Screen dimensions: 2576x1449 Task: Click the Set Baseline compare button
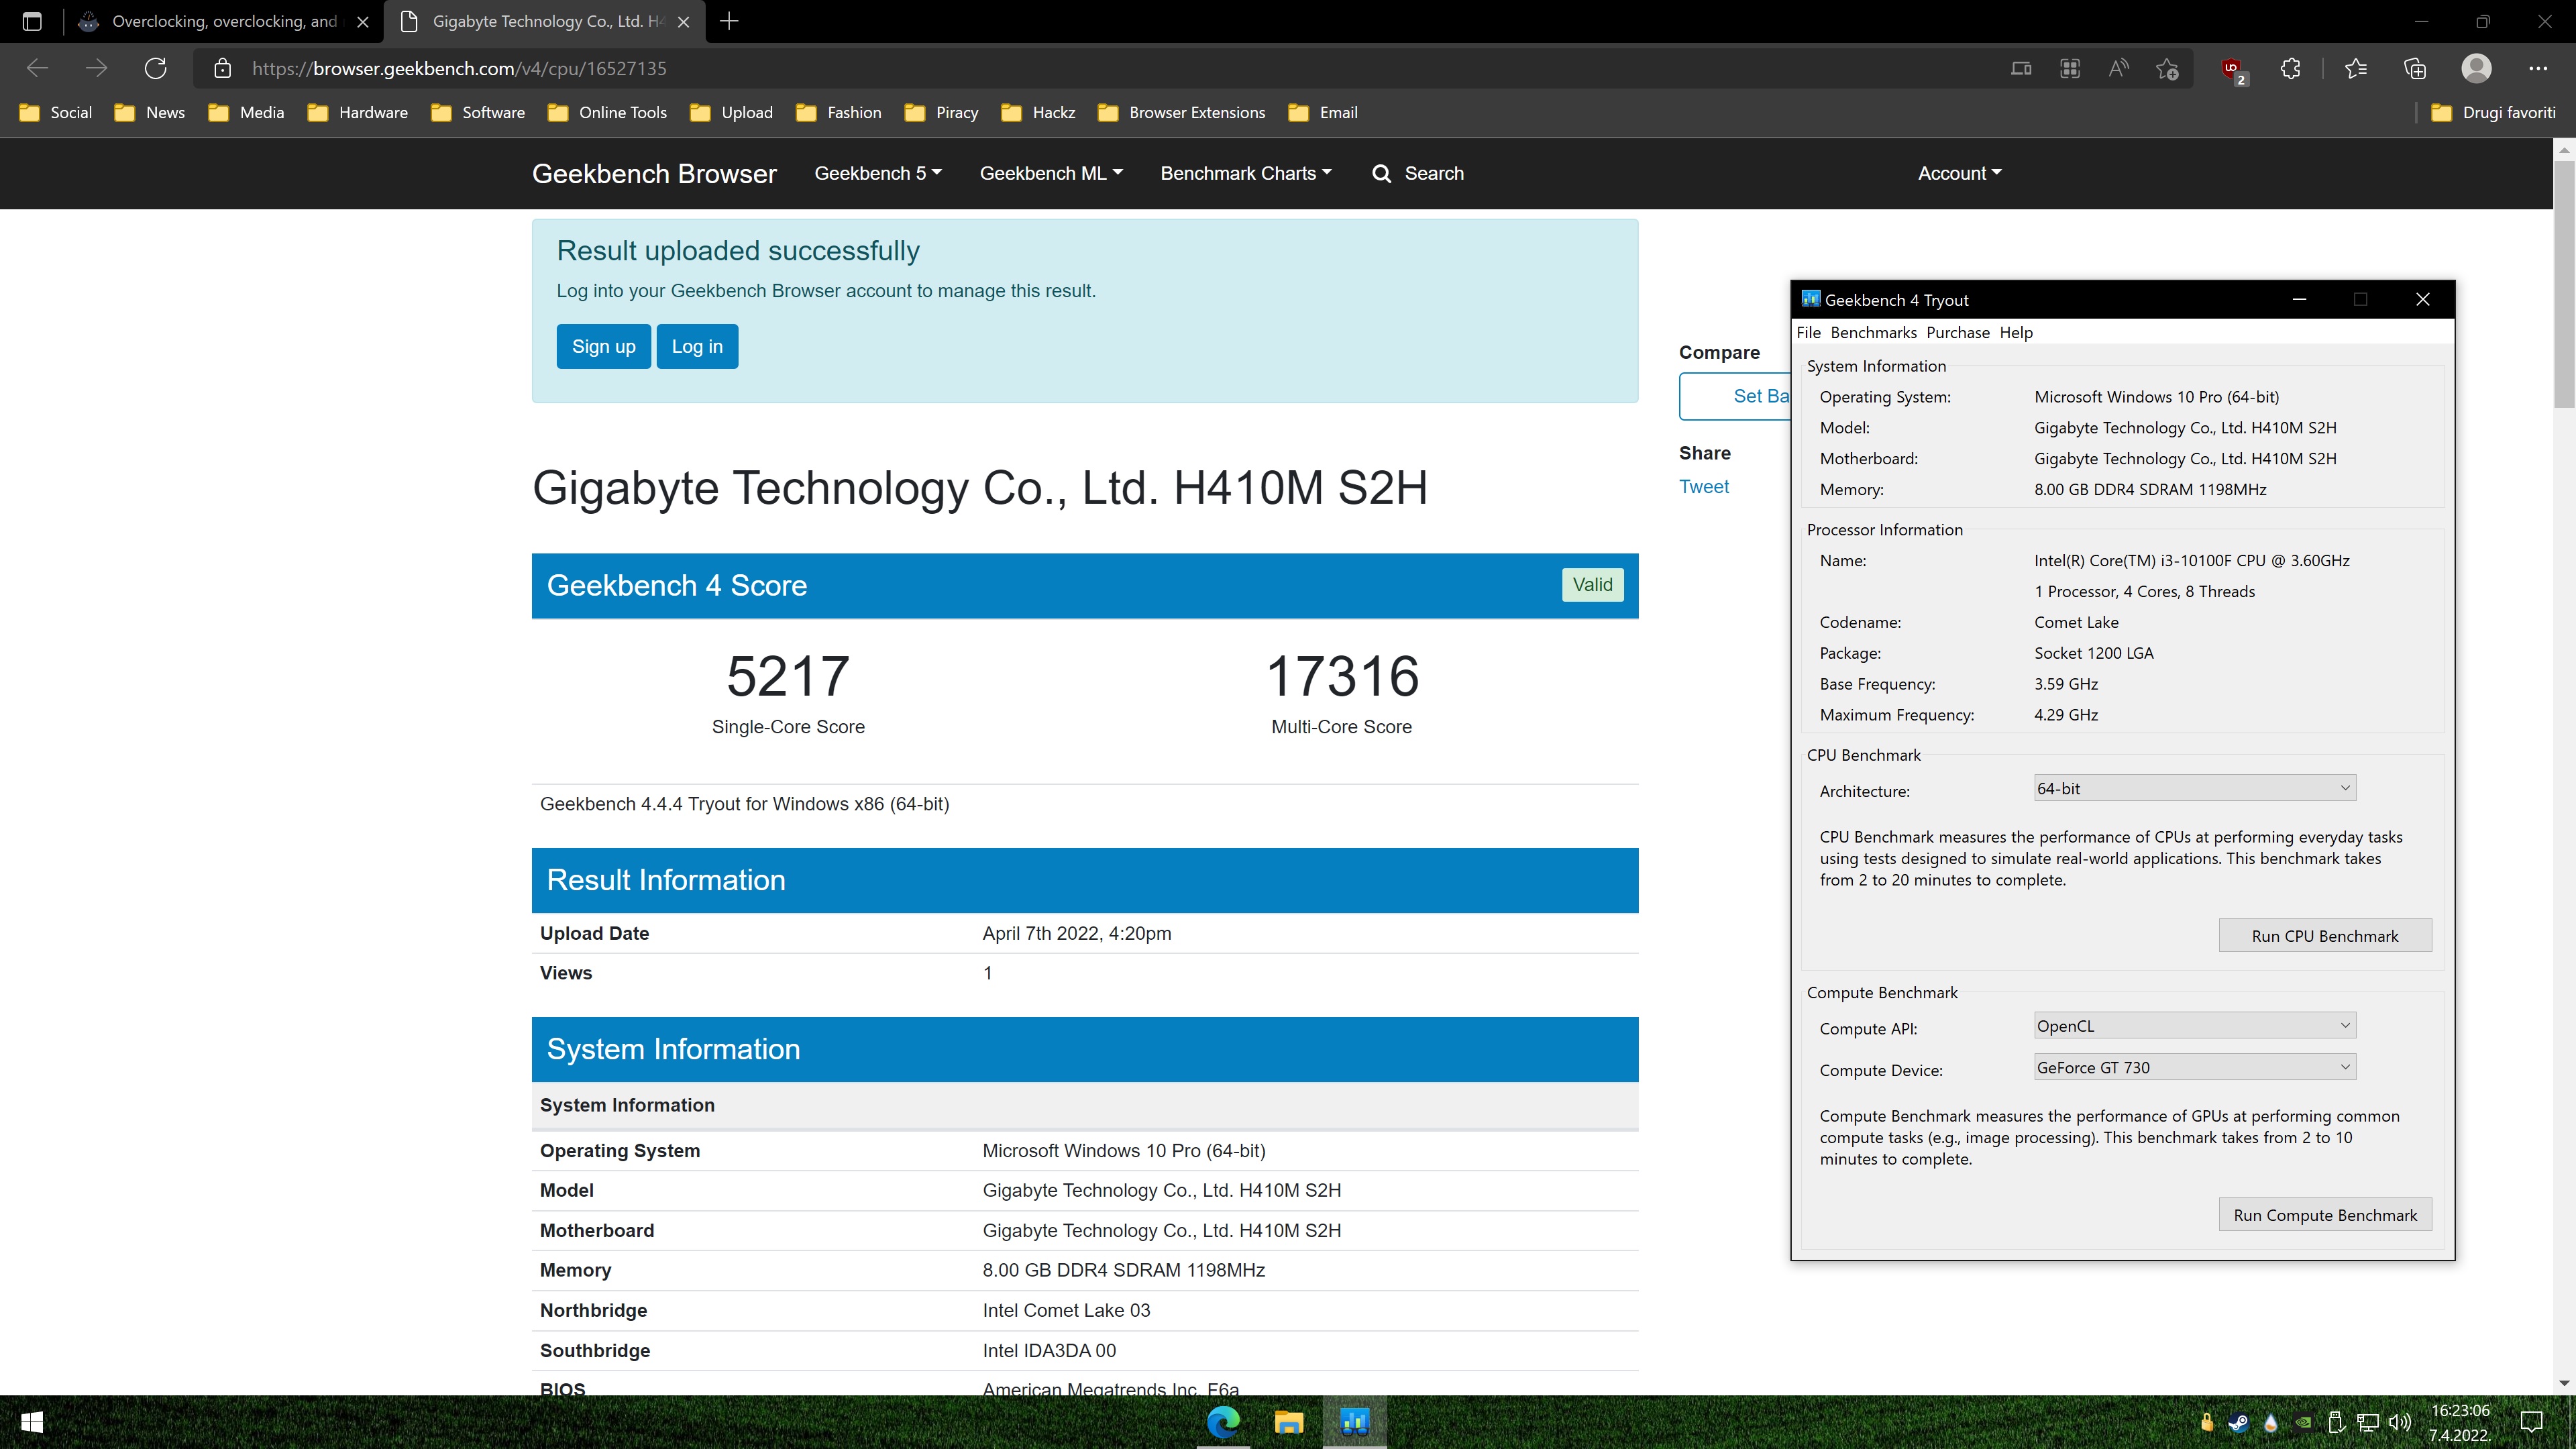[1735, 396]
